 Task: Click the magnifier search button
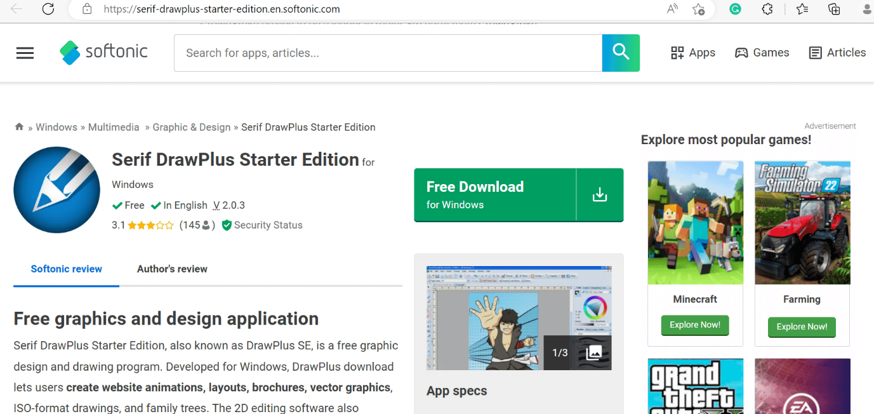tap(621, 53)
